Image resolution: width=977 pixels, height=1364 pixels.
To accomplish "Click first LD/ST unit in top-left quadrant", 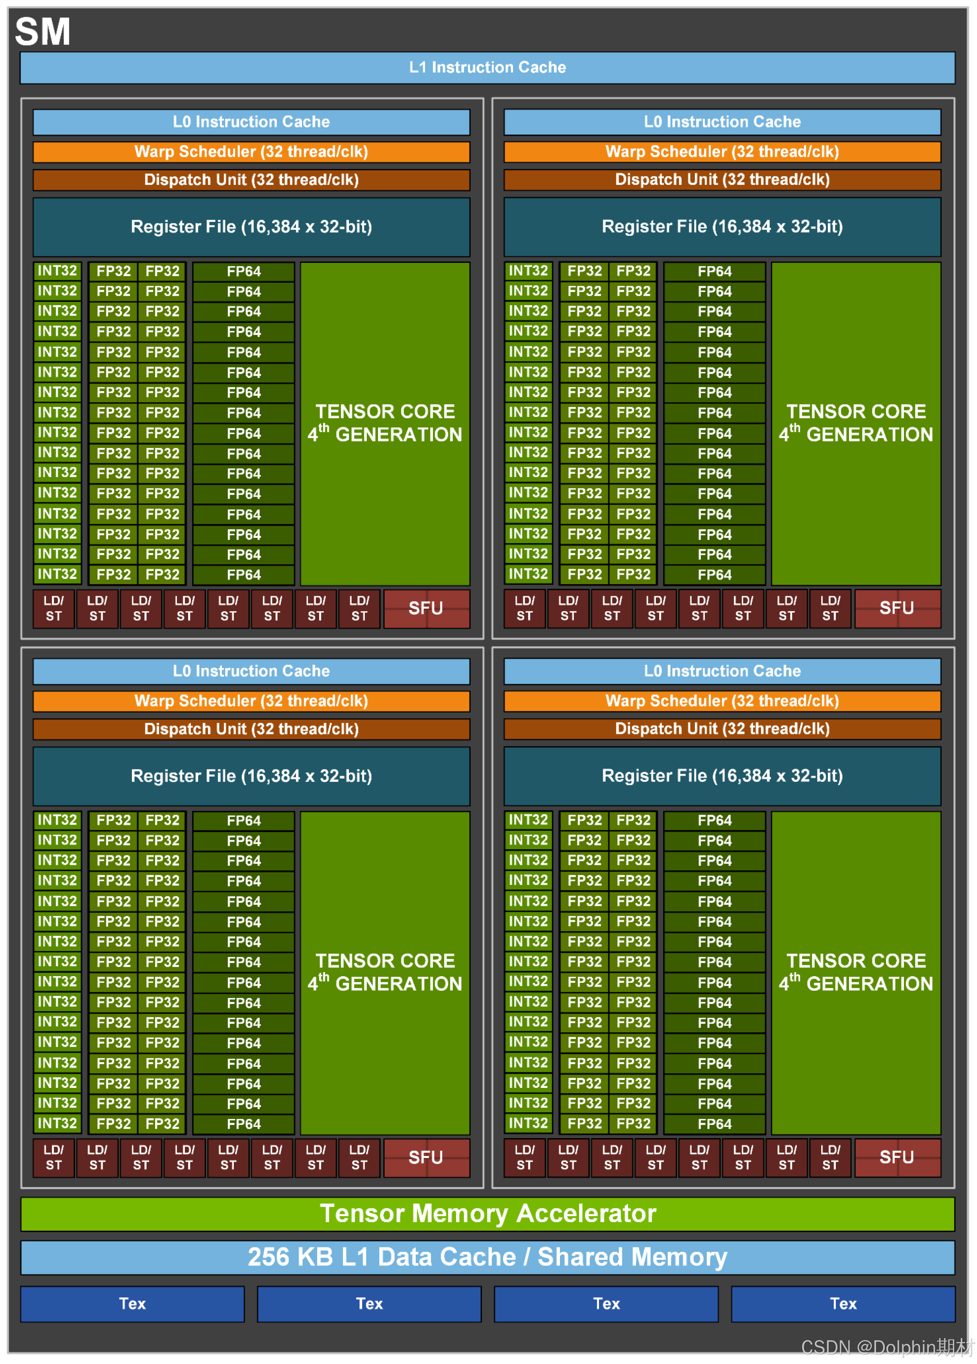I will 54,608.
